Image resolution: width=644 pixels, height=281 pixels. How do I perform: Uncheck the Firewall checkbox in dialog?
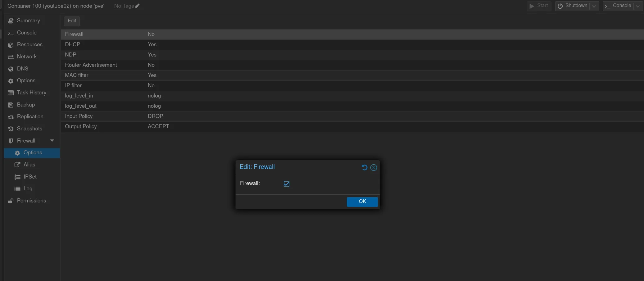tap(286, 184)
